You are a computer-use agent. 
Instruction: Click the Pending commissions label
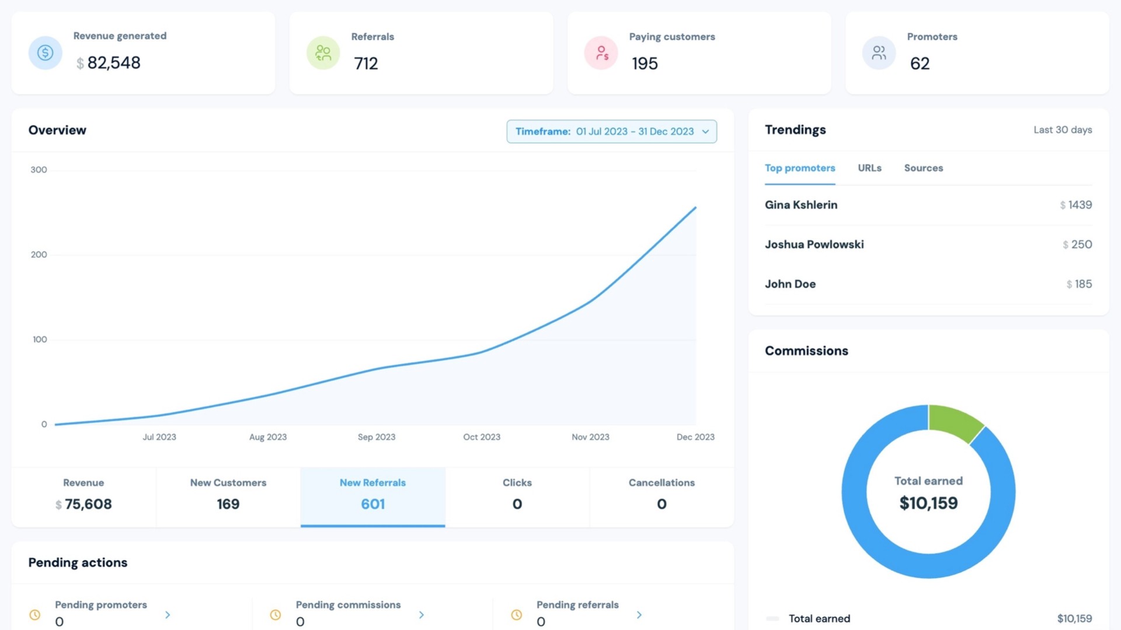point(348,605)
